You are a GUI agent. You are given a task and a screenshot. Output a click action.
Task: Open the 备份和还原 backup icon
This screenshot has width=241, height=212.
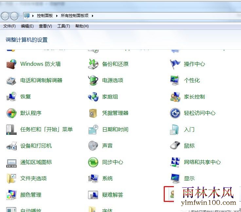pos(93,64)
